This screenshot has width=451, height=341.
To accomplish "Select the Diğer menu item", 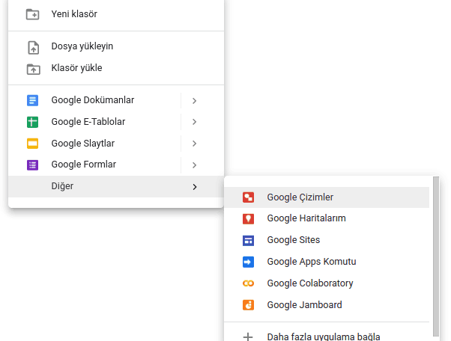I will 116,186.
